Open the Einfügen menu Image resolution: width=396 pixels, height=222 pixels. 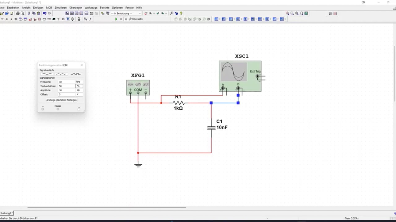(38, 7)
